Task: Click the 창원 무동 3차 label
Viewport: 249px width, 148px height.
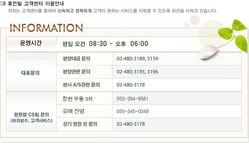Action: coord(78,99)
